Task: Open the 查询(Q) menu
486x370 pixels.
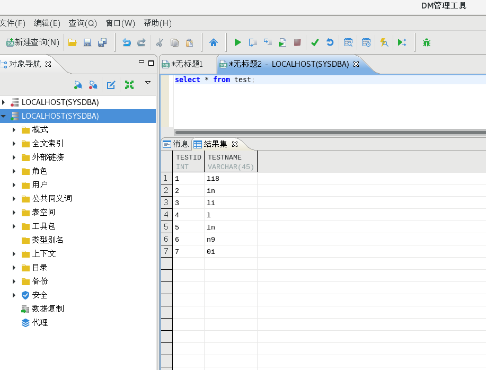Action: 83,23
